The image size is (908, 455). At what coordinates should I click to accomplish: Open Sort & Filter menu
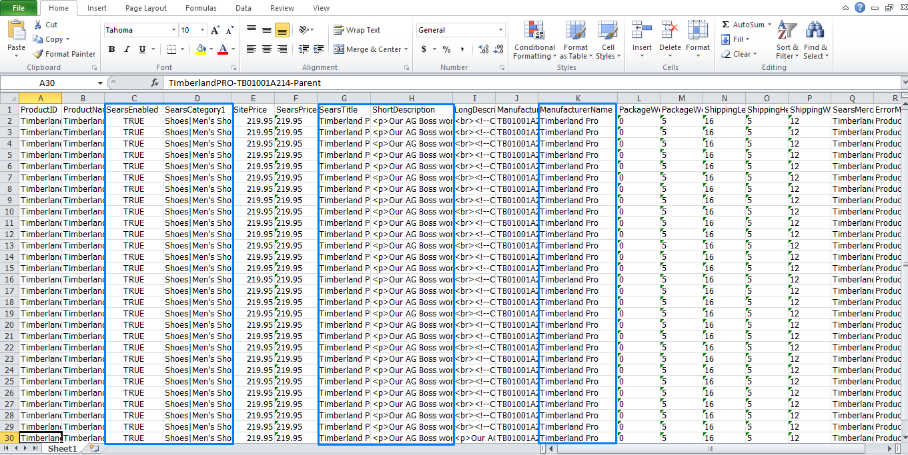787,40
